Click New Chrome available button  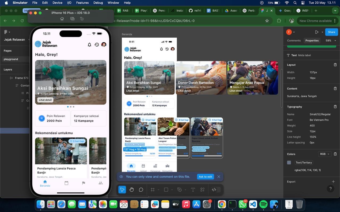click(x=317, y=21)
